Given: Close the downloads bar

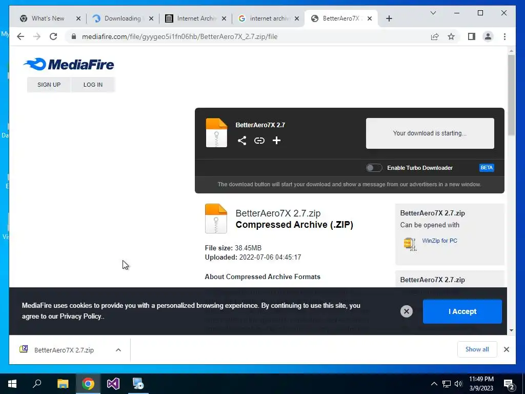Looking at the screenshot, I should coord(506,349).
